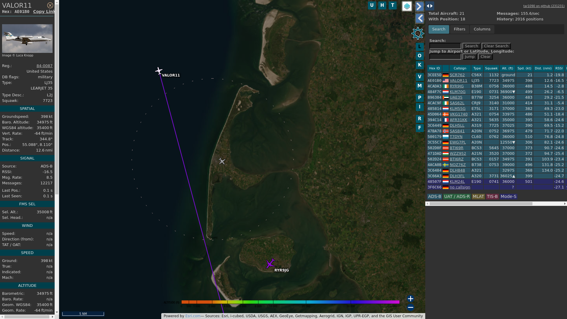The height and width of the screenshot is (319, 567).
Task: Open KLM70G callsign link
Action: 457,92
